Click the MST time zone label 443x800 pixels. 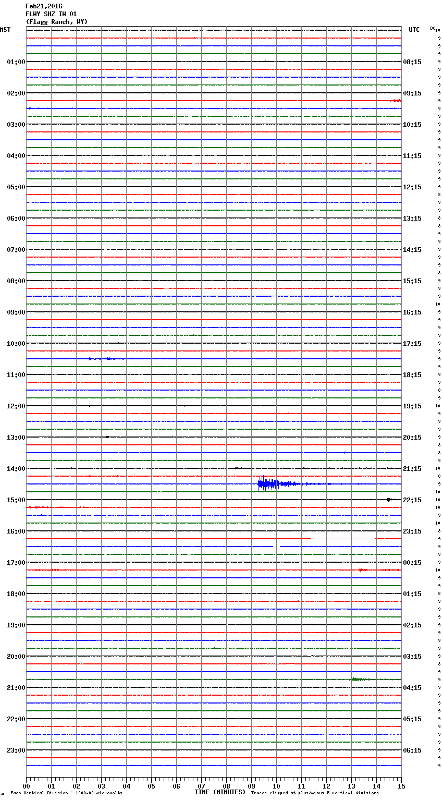click(x=5, y=30)
